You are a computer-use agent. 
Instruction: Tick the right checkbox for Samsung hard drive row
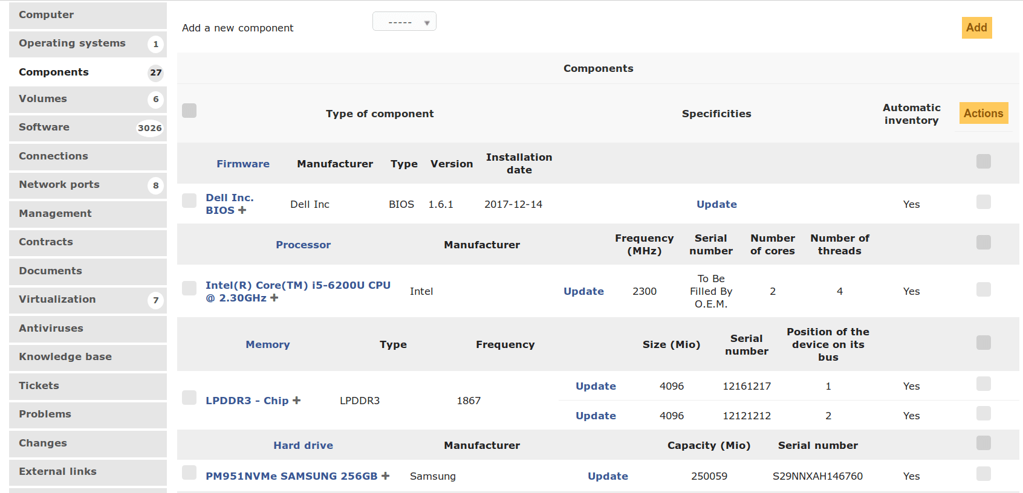click(x=984, y=474)
